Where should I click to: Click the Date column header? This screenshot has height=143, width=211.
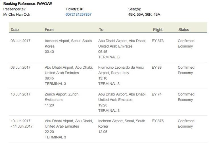(x=15, y=30)
